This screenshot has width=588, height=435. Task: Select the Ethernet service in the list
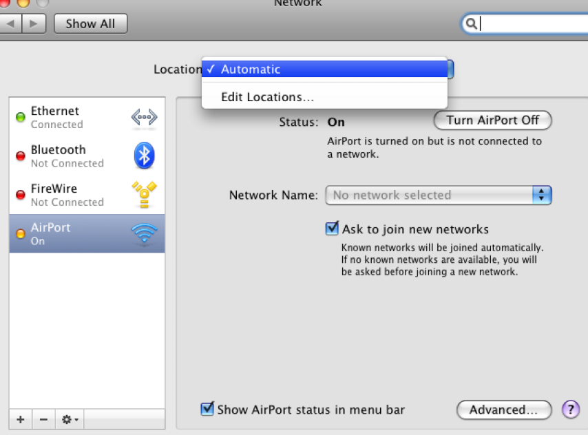coord(87,117)
